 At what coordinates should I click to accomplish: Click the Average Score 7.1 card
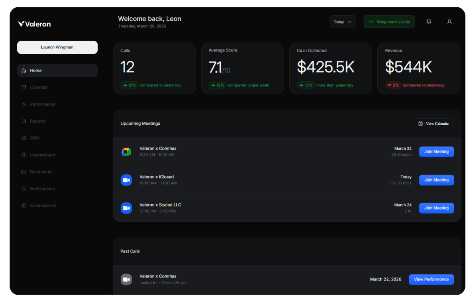[242, 68]
